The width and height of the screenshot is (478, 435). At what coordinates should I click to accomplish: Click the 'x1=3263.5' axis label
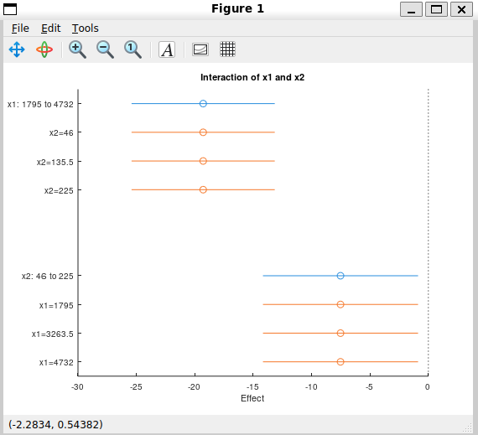tap(53, 334)
